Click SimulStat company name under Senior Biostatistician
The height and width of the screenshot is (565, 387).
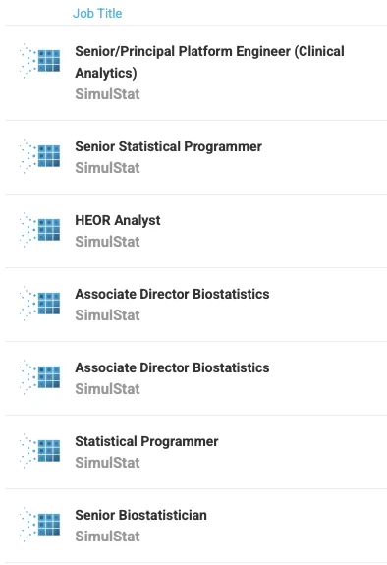pos(107,537)
